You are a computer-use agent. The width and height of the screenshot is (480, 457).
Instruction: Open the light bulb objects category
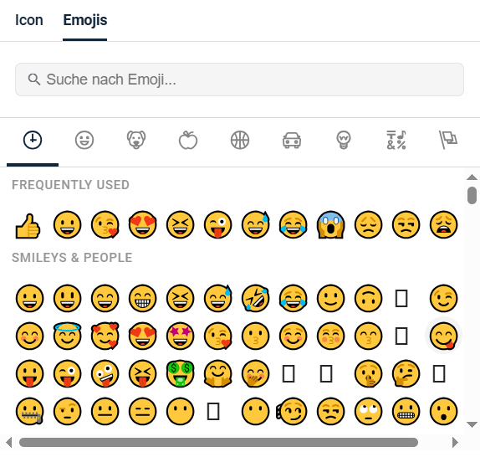(x=344, y=140)
